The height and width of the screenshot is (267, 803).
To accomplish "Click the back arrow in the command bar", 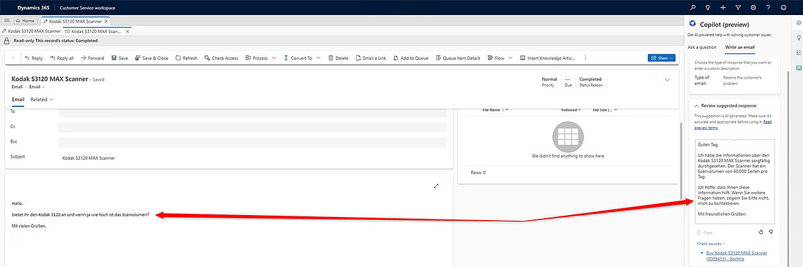I will 14,58.
